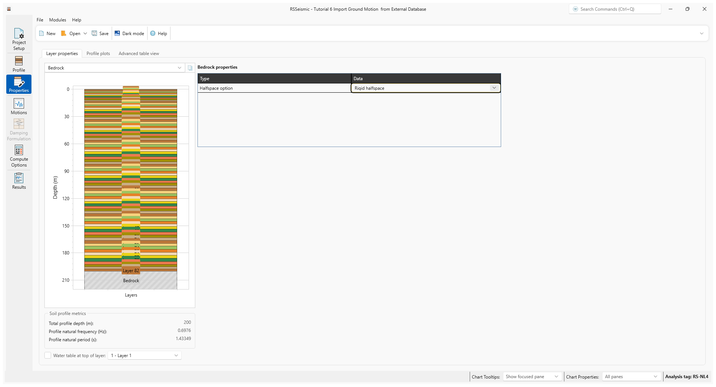
Task: Select the Profile sidebar icon
Action: tap(19, 64)
